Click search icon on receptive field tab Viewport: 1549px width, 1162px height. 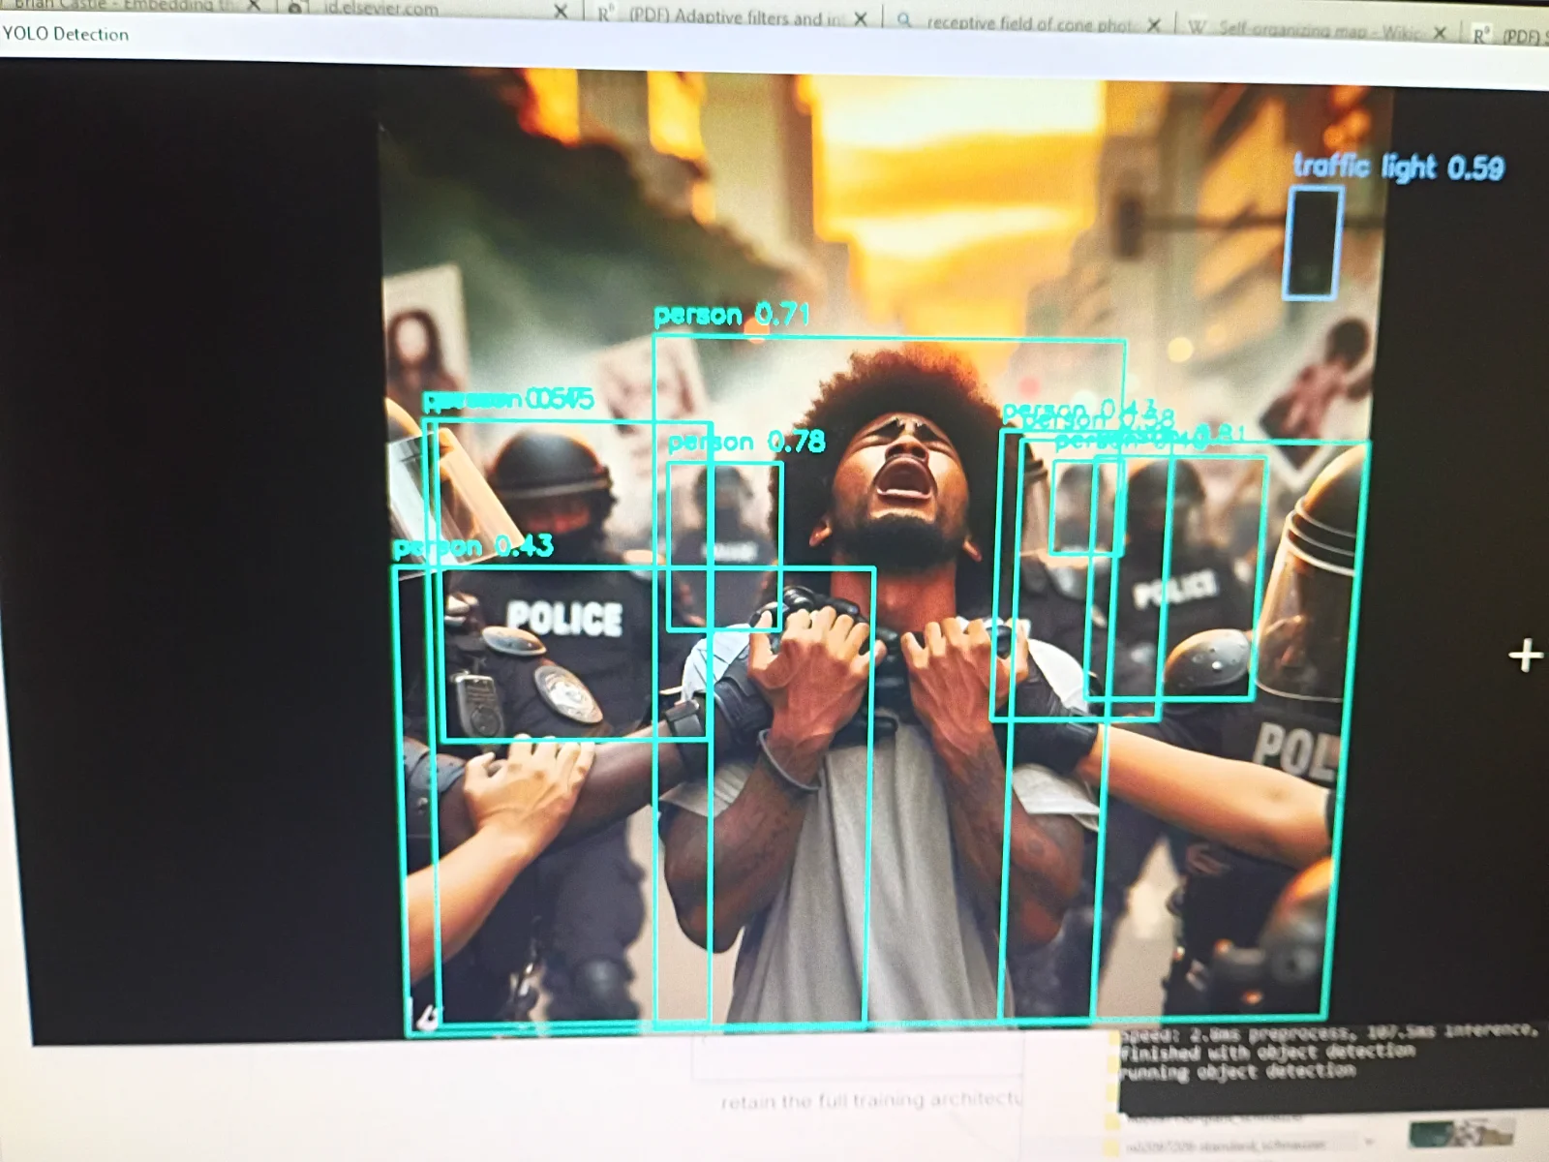[904, 20]
